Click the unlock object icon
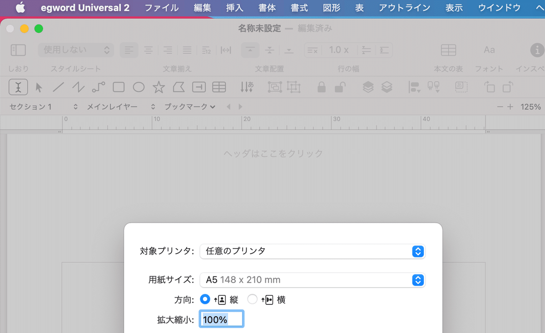Image resolution: width=545 pixels, height=333 pixels. 340,87
